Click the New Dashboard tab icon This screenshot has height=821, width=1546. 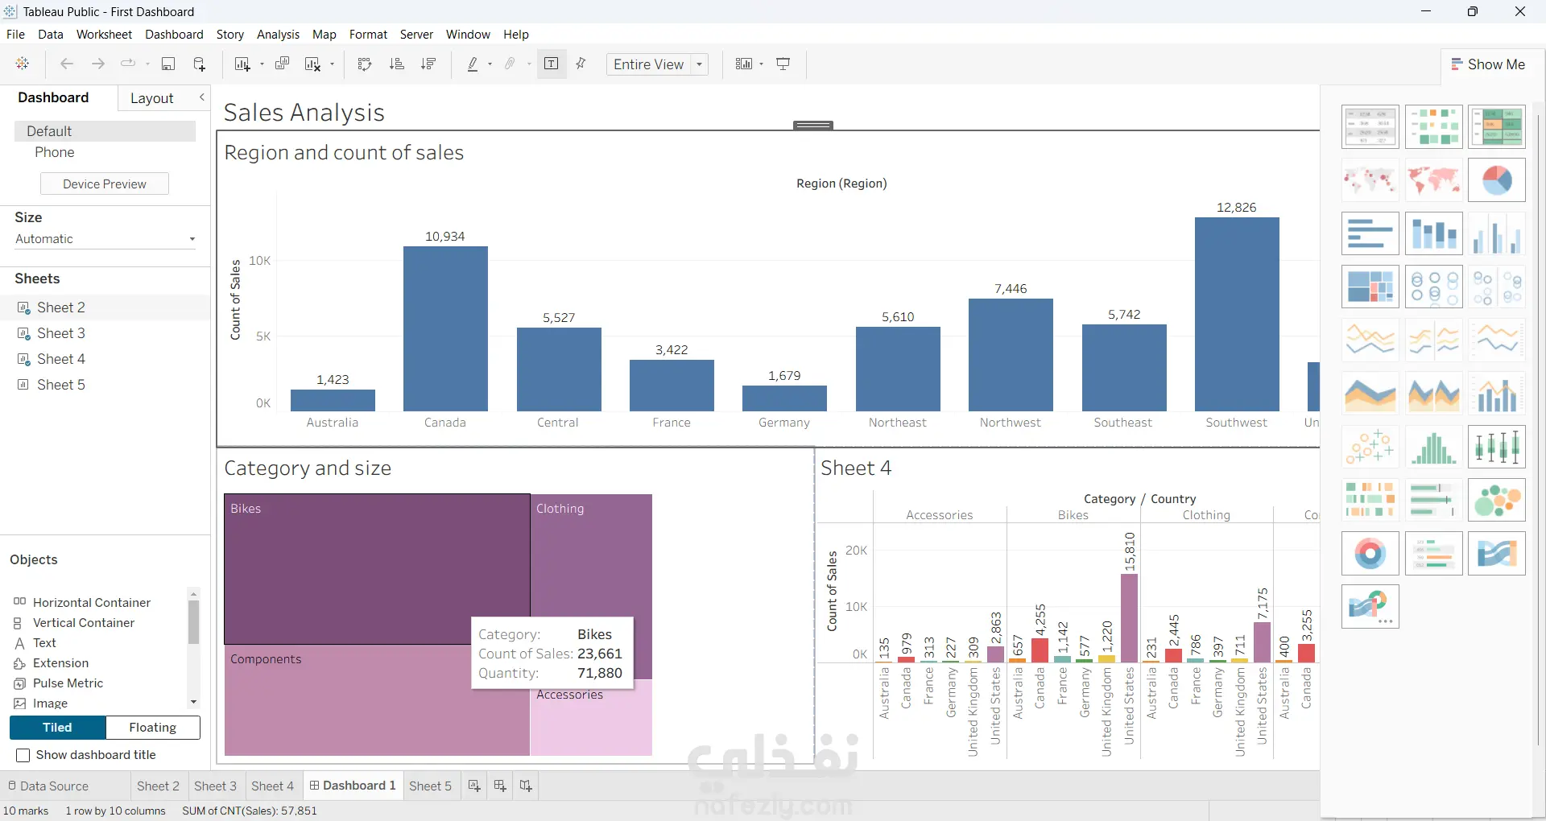500,786
